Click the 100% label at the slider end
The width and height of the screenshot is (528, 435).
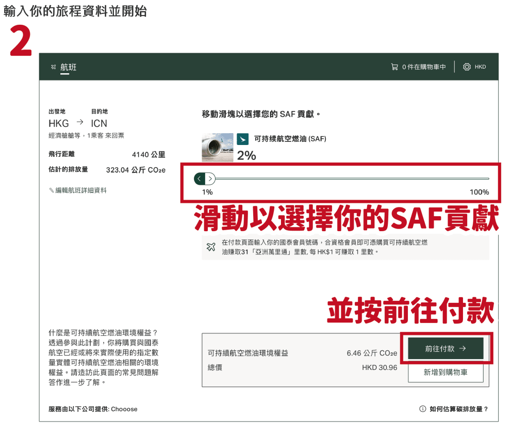479,192
